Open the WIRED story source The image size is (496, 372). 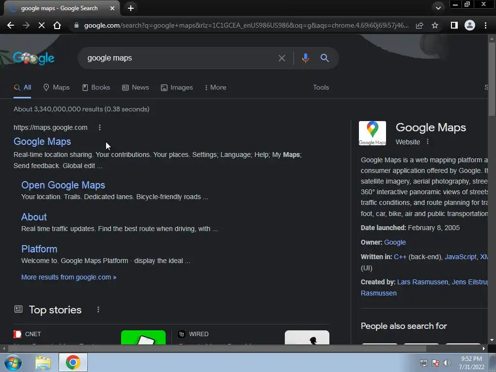tap(193, 334)
